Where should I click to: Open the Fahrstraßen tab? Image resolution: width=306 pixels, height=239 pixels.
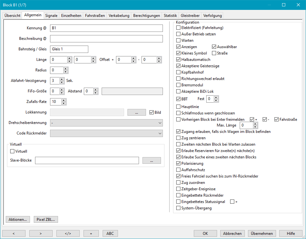pos(95,15)
